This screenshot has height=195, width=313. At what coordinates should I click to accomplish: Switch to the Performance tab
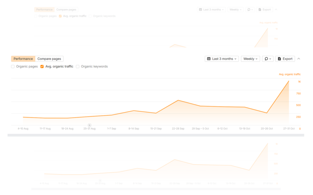(23, 58)
